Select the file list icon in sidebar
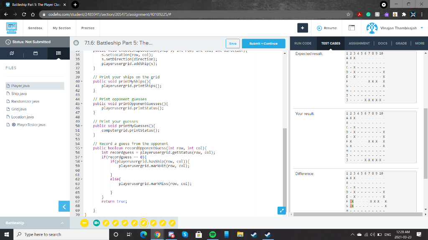This screenshot has width=428, height=240. 59,53
